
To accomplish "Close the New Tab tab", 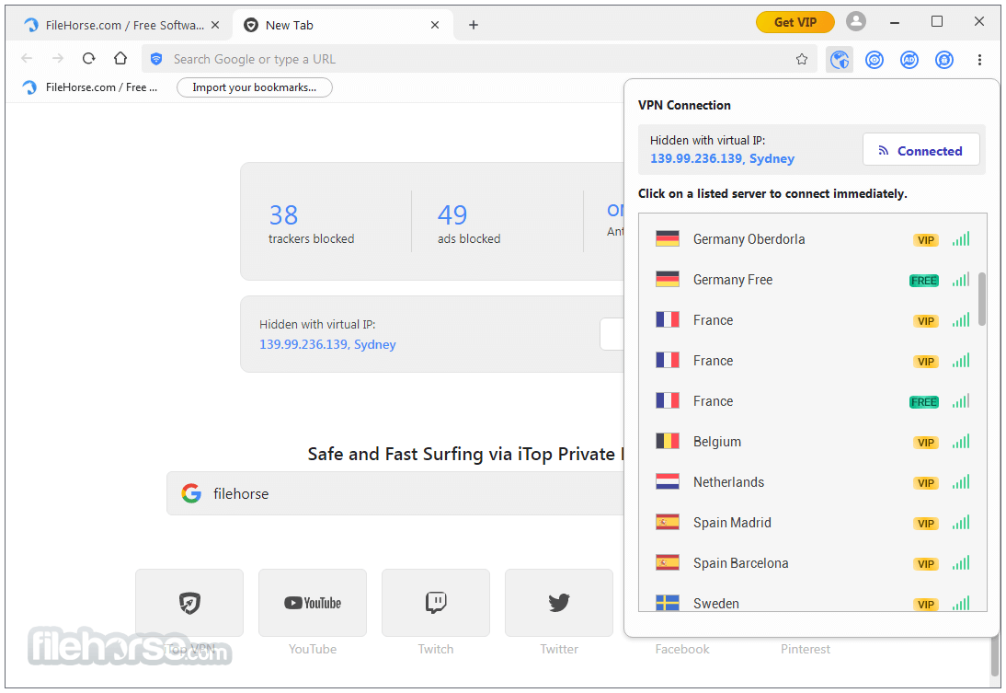I will click(x=435, y=25).
